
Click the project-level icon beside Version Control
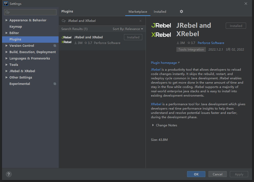point(55,46)
